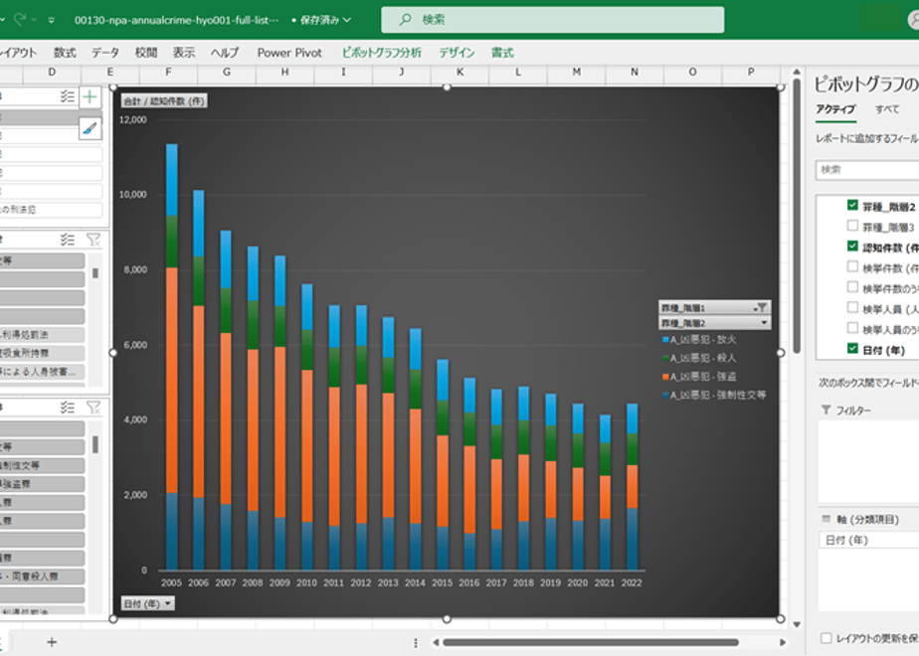Open the 書式 ribbon tab
Viewport: 919px width, 656px height.
pos(502,53)
